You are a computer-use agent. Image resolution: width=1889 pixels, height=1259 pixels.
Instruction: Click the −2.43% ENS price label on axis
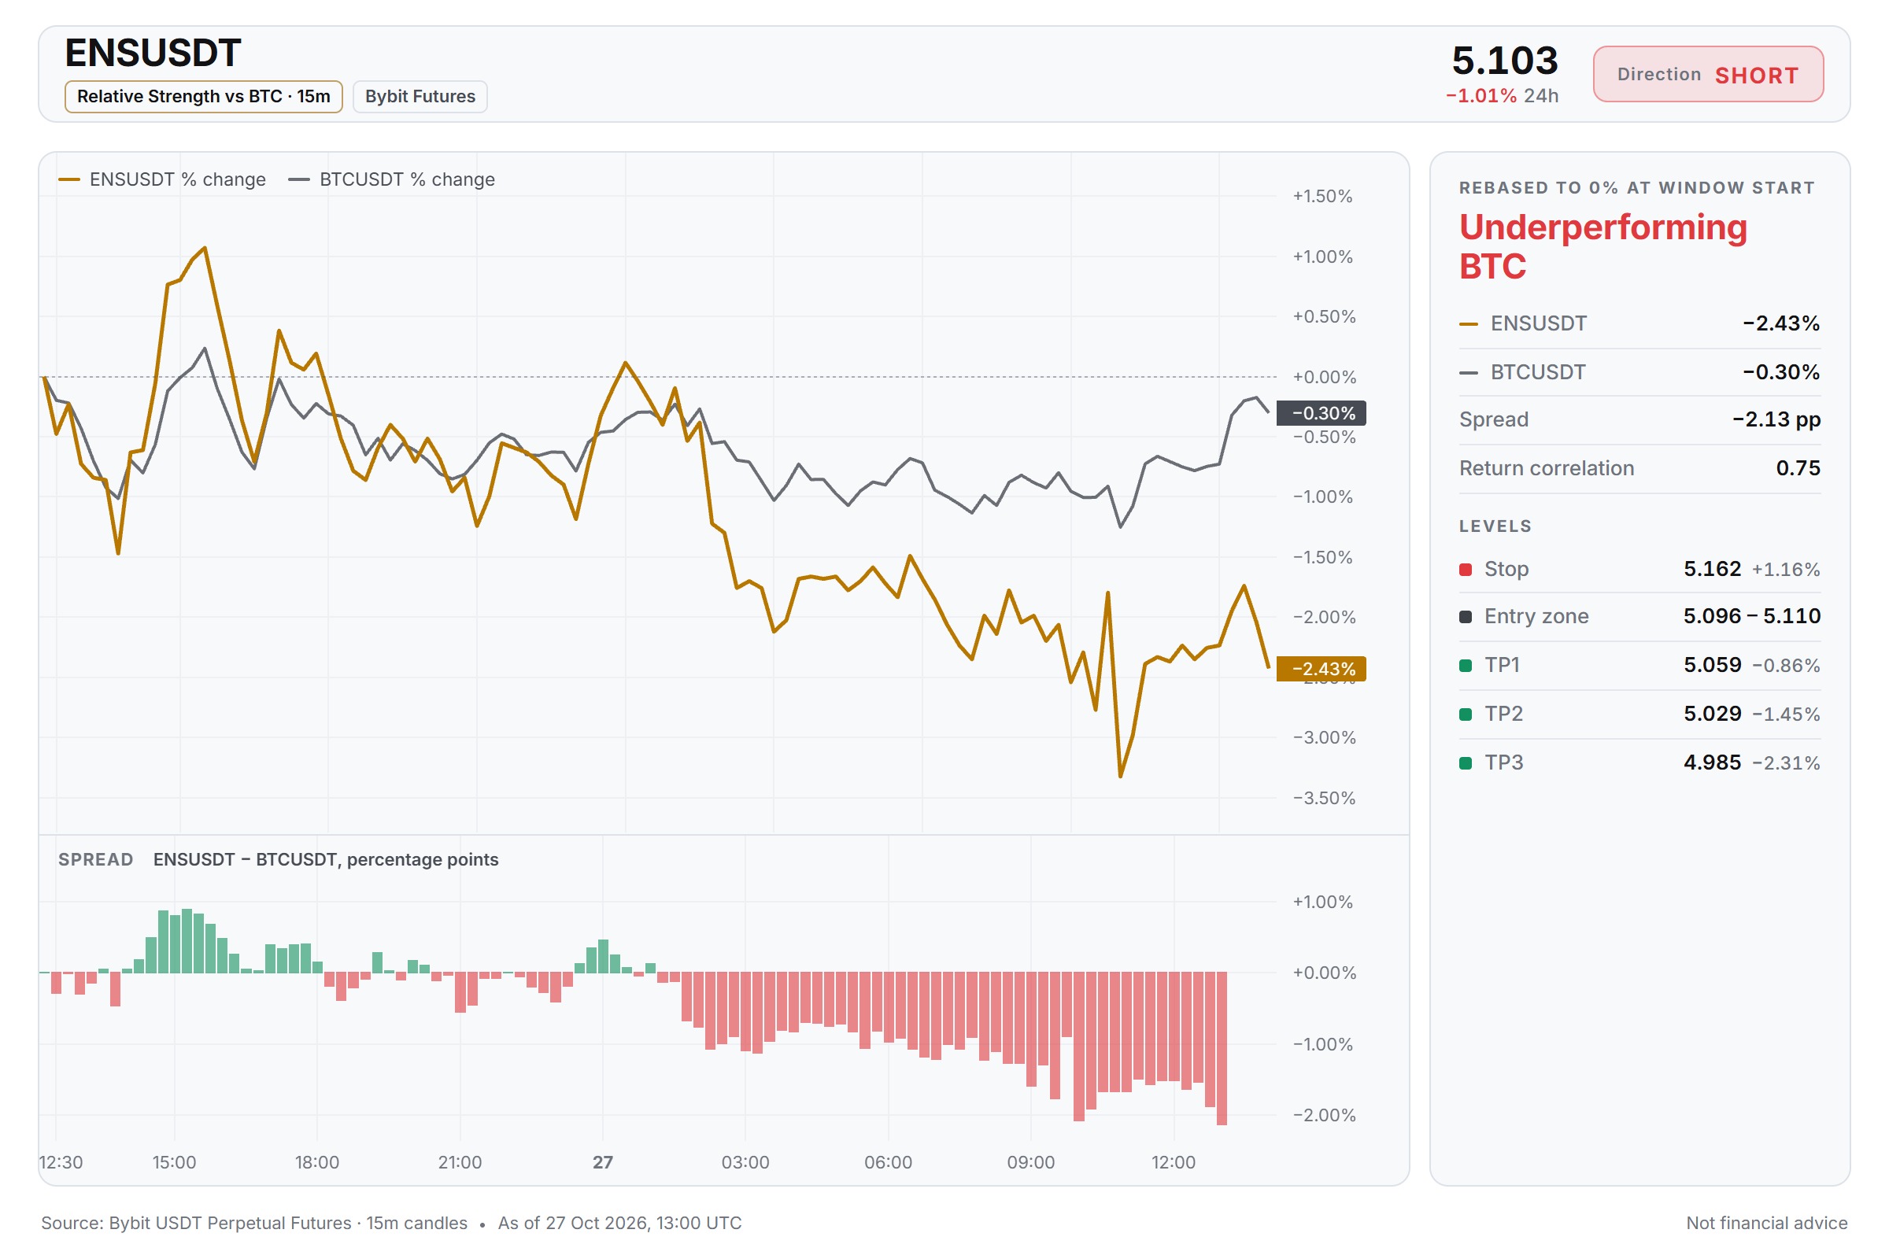(x=1321, y=669)
